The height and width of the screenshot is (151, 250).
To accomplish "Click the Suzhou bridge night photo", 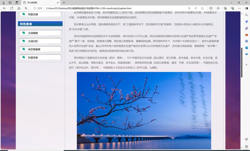I will point(144,111).
